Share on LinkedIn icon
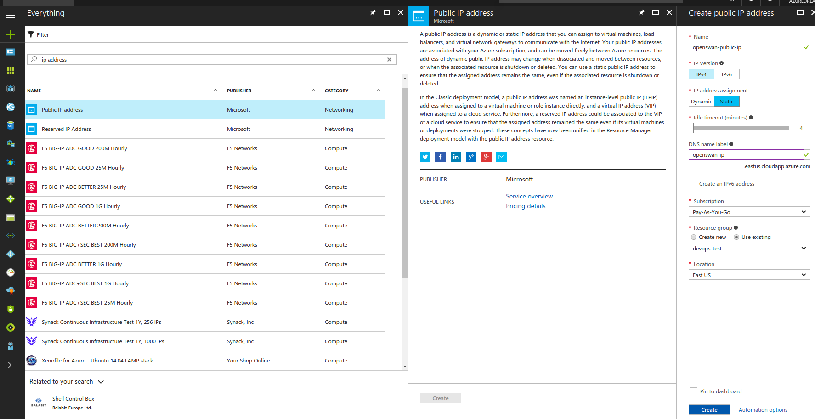 pyautogui.click(x=456, y=157)
